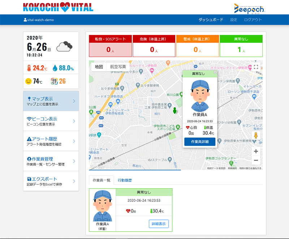Click the 利用規約 link on the map
Screen dimensions: 289x239
point(232,168)
